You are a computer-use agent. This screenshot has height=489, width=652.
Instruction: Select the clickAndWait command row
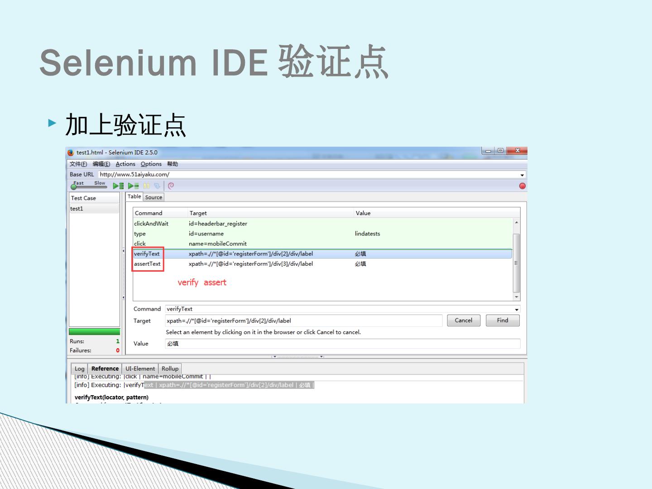[x=322, y=224]
